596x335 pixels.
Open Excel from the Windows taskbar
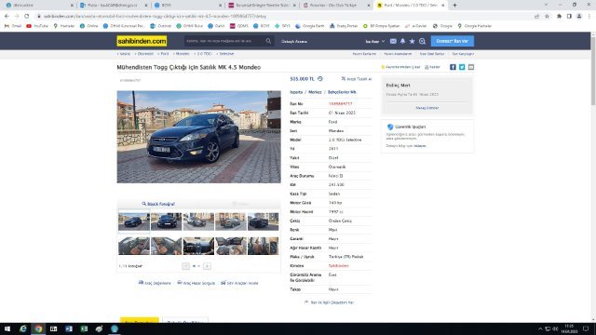point(84,328)
